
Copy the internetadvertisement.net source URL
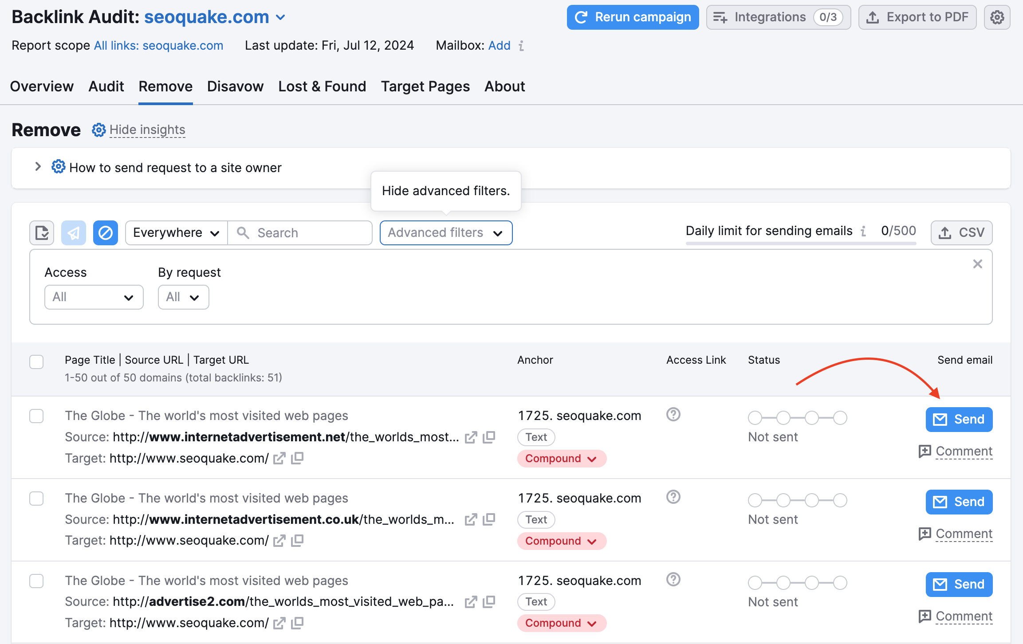click(489, 437)
